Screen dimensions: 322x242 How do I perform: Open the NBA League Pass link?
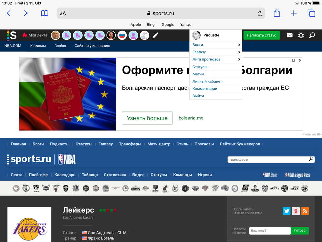[x=298, y=175]
